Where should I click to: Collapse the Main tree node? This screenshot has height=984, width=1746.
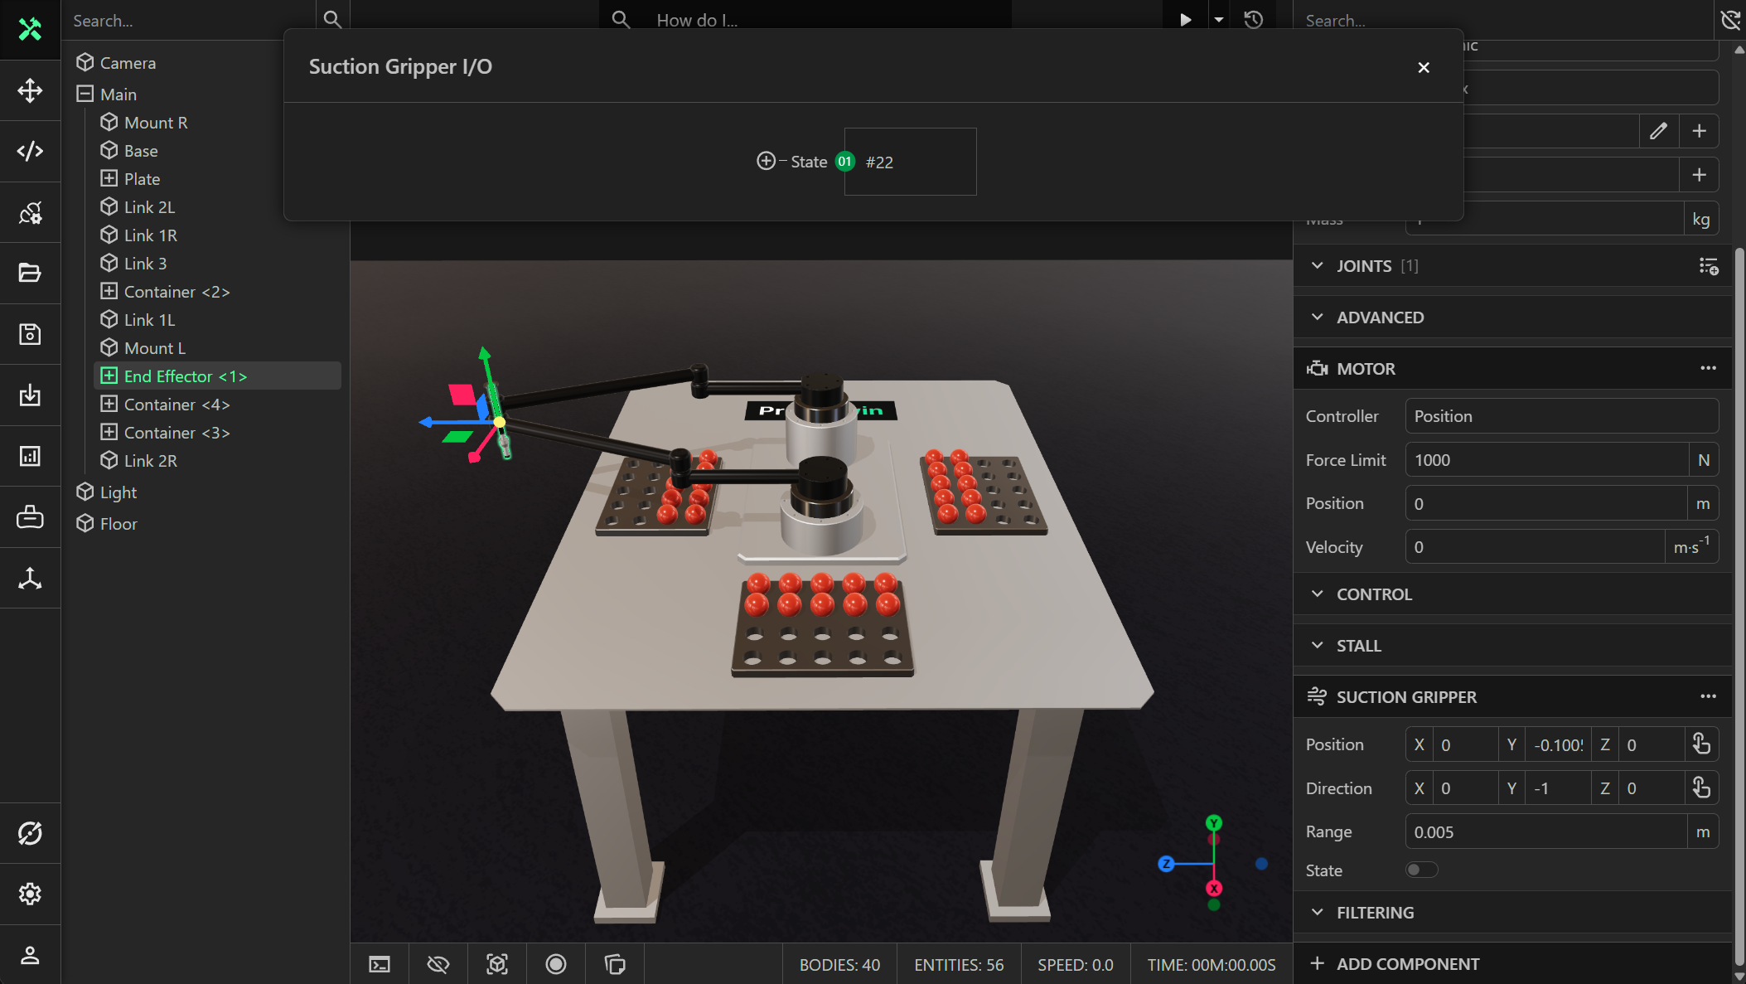point(85,94)
